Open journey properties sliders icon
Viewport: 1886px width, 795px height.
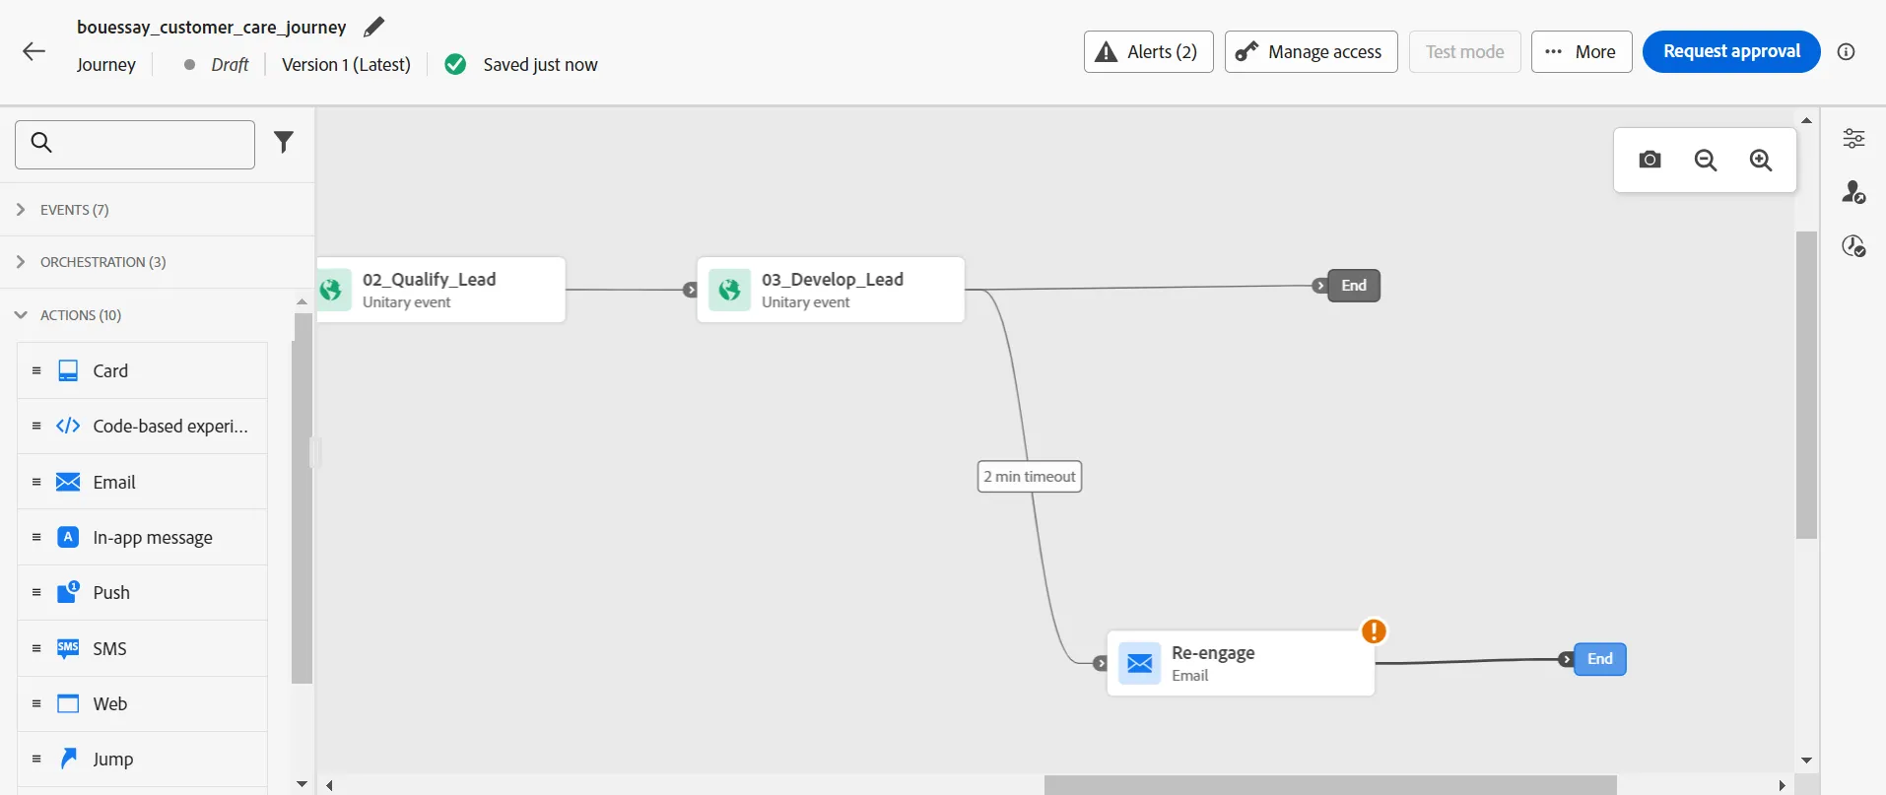pos(1853,138)
